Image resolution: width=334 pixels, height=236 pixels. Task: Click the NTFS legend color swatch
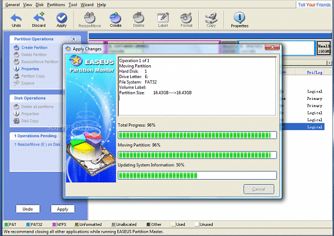coord(54,224)
